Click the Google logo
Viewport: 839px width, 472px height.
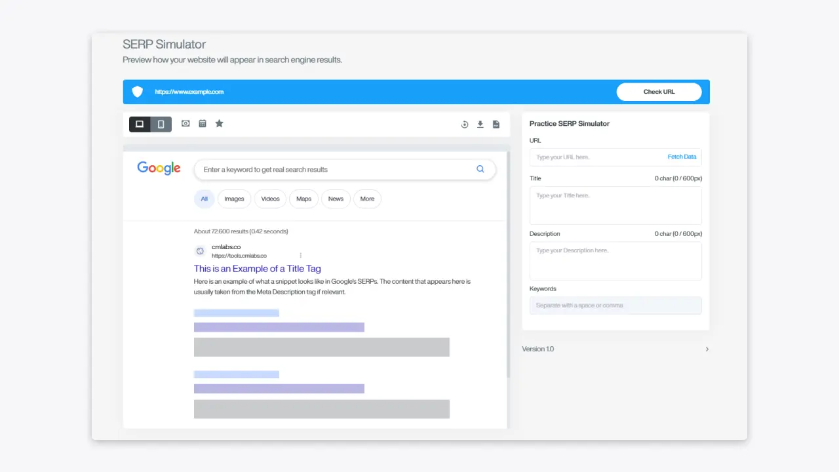coord(159,168)
